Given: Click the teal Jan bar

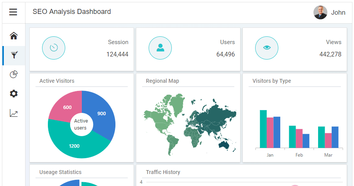Looking at the screenshot, I should point(263,129).
